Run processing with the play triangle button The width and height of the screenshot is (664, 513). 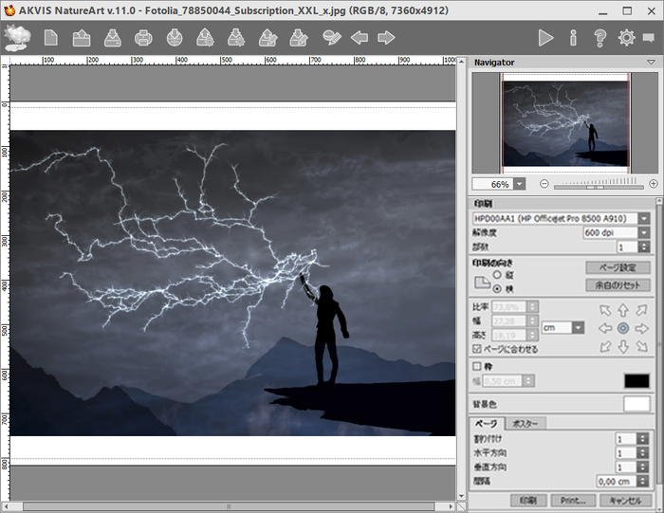click(x=545, y=38)
